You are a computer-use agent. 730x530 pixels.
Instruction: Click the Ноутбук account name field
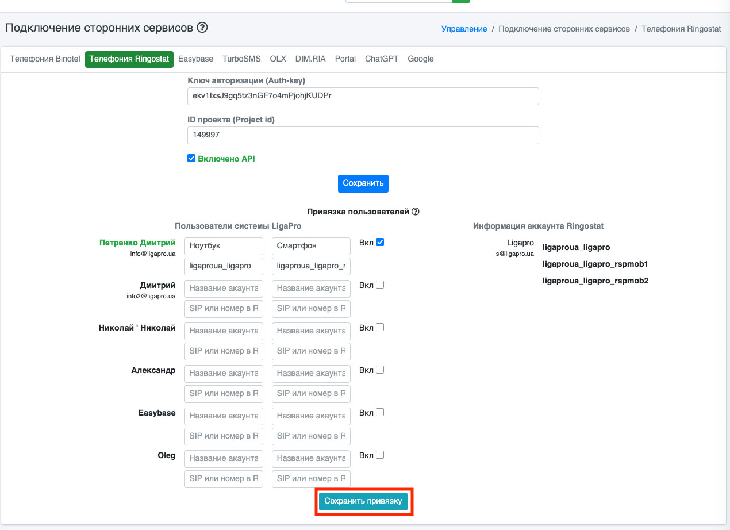(x=224, y=246)
